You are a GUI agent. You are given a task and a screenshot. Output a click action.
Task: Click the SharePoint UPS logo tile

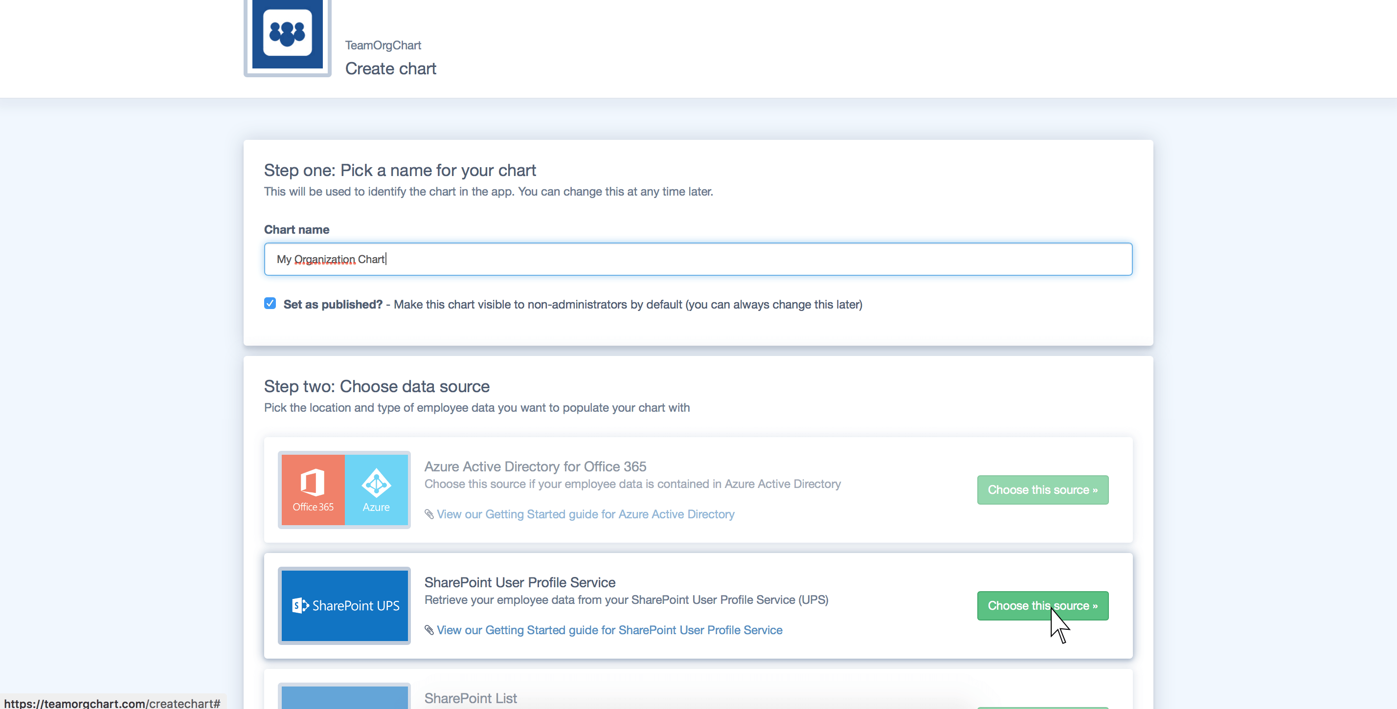[x=344, y=605]
